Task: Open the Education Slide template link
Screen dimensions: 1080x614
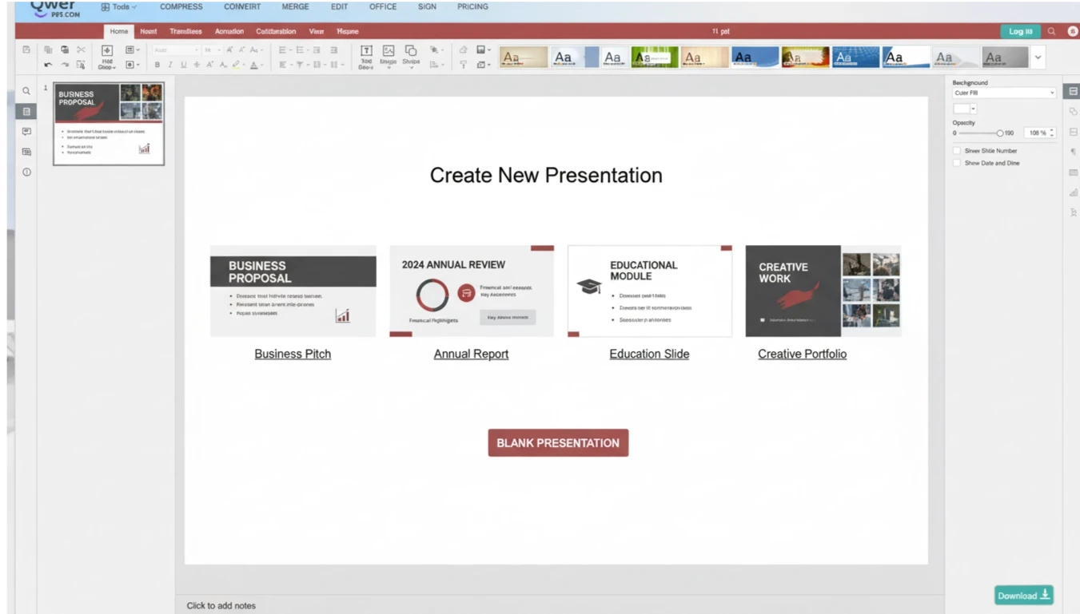Action: pyautogui.click(x=649, y=354)
